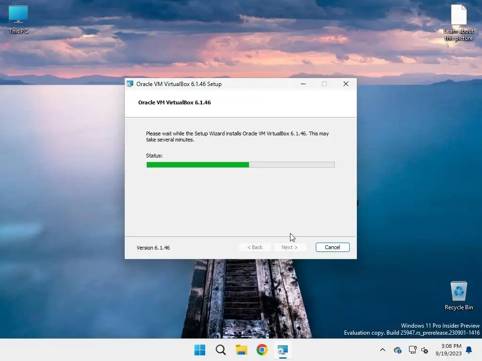Viewport: 482px width, 361px height.
Task: Click the OneDrive cloud tray icon
Action: (397, 350)
